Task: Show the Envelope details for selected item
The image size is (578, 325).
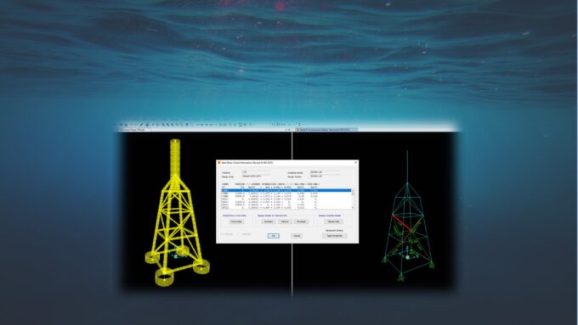Action: click(x=301, y=221)
